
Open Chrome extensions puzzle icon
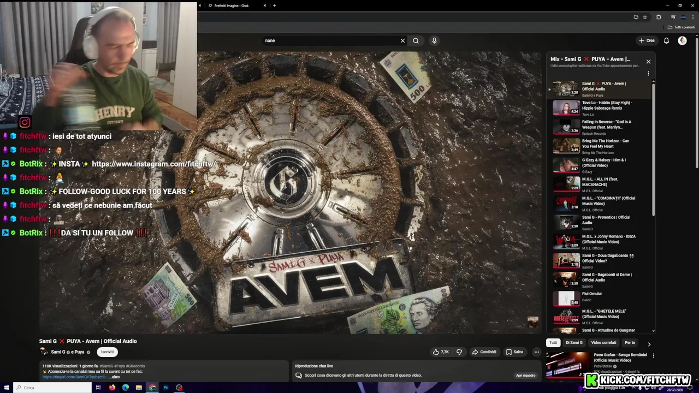pyautogui.click(x=659, y=17)
